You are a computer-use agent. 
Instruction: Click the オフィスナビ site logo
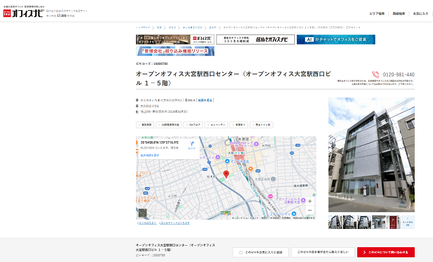[24, 13]
